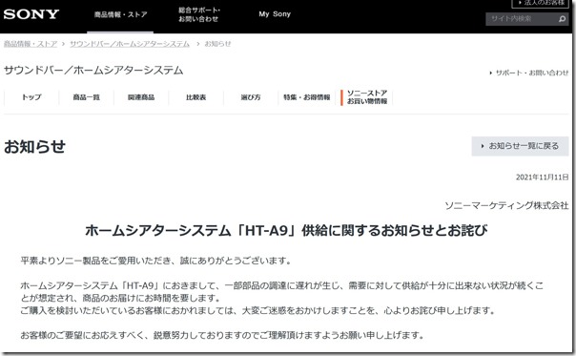Viewport: 576px width, 356px height.
Task: Select the トップ tab
Action: 31,97
